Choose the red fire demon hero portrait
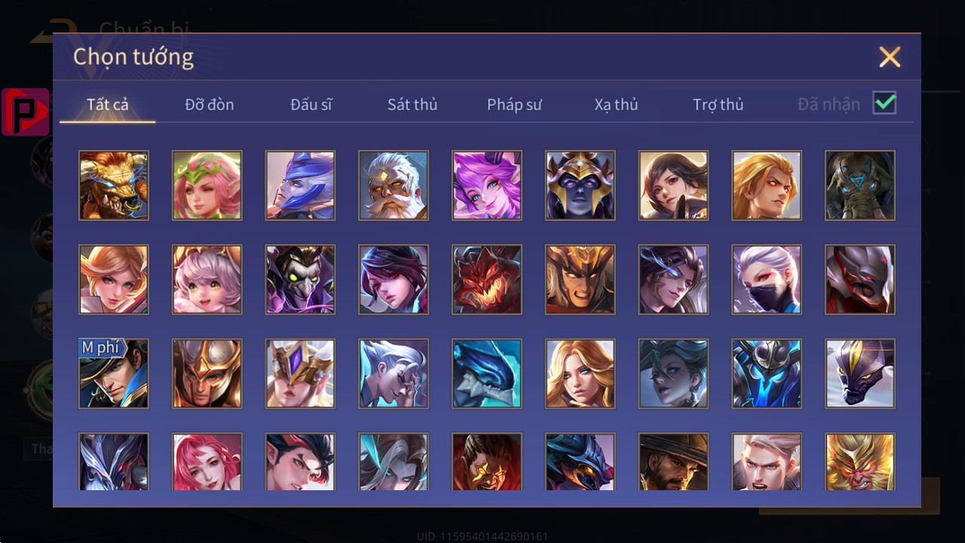Viewport: 965px width, 543px height. (487, 280)
